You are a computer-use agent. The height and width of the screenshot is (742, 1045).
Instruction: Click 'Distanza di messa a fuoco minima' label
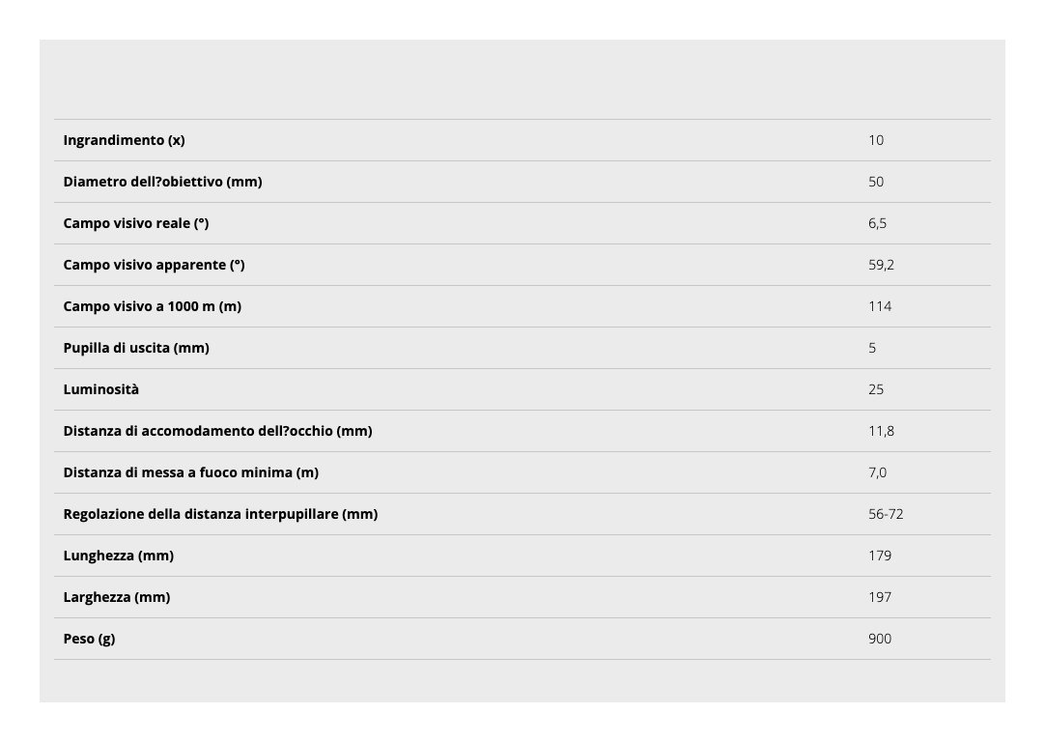pyautogui.click(x=190, y=472)
